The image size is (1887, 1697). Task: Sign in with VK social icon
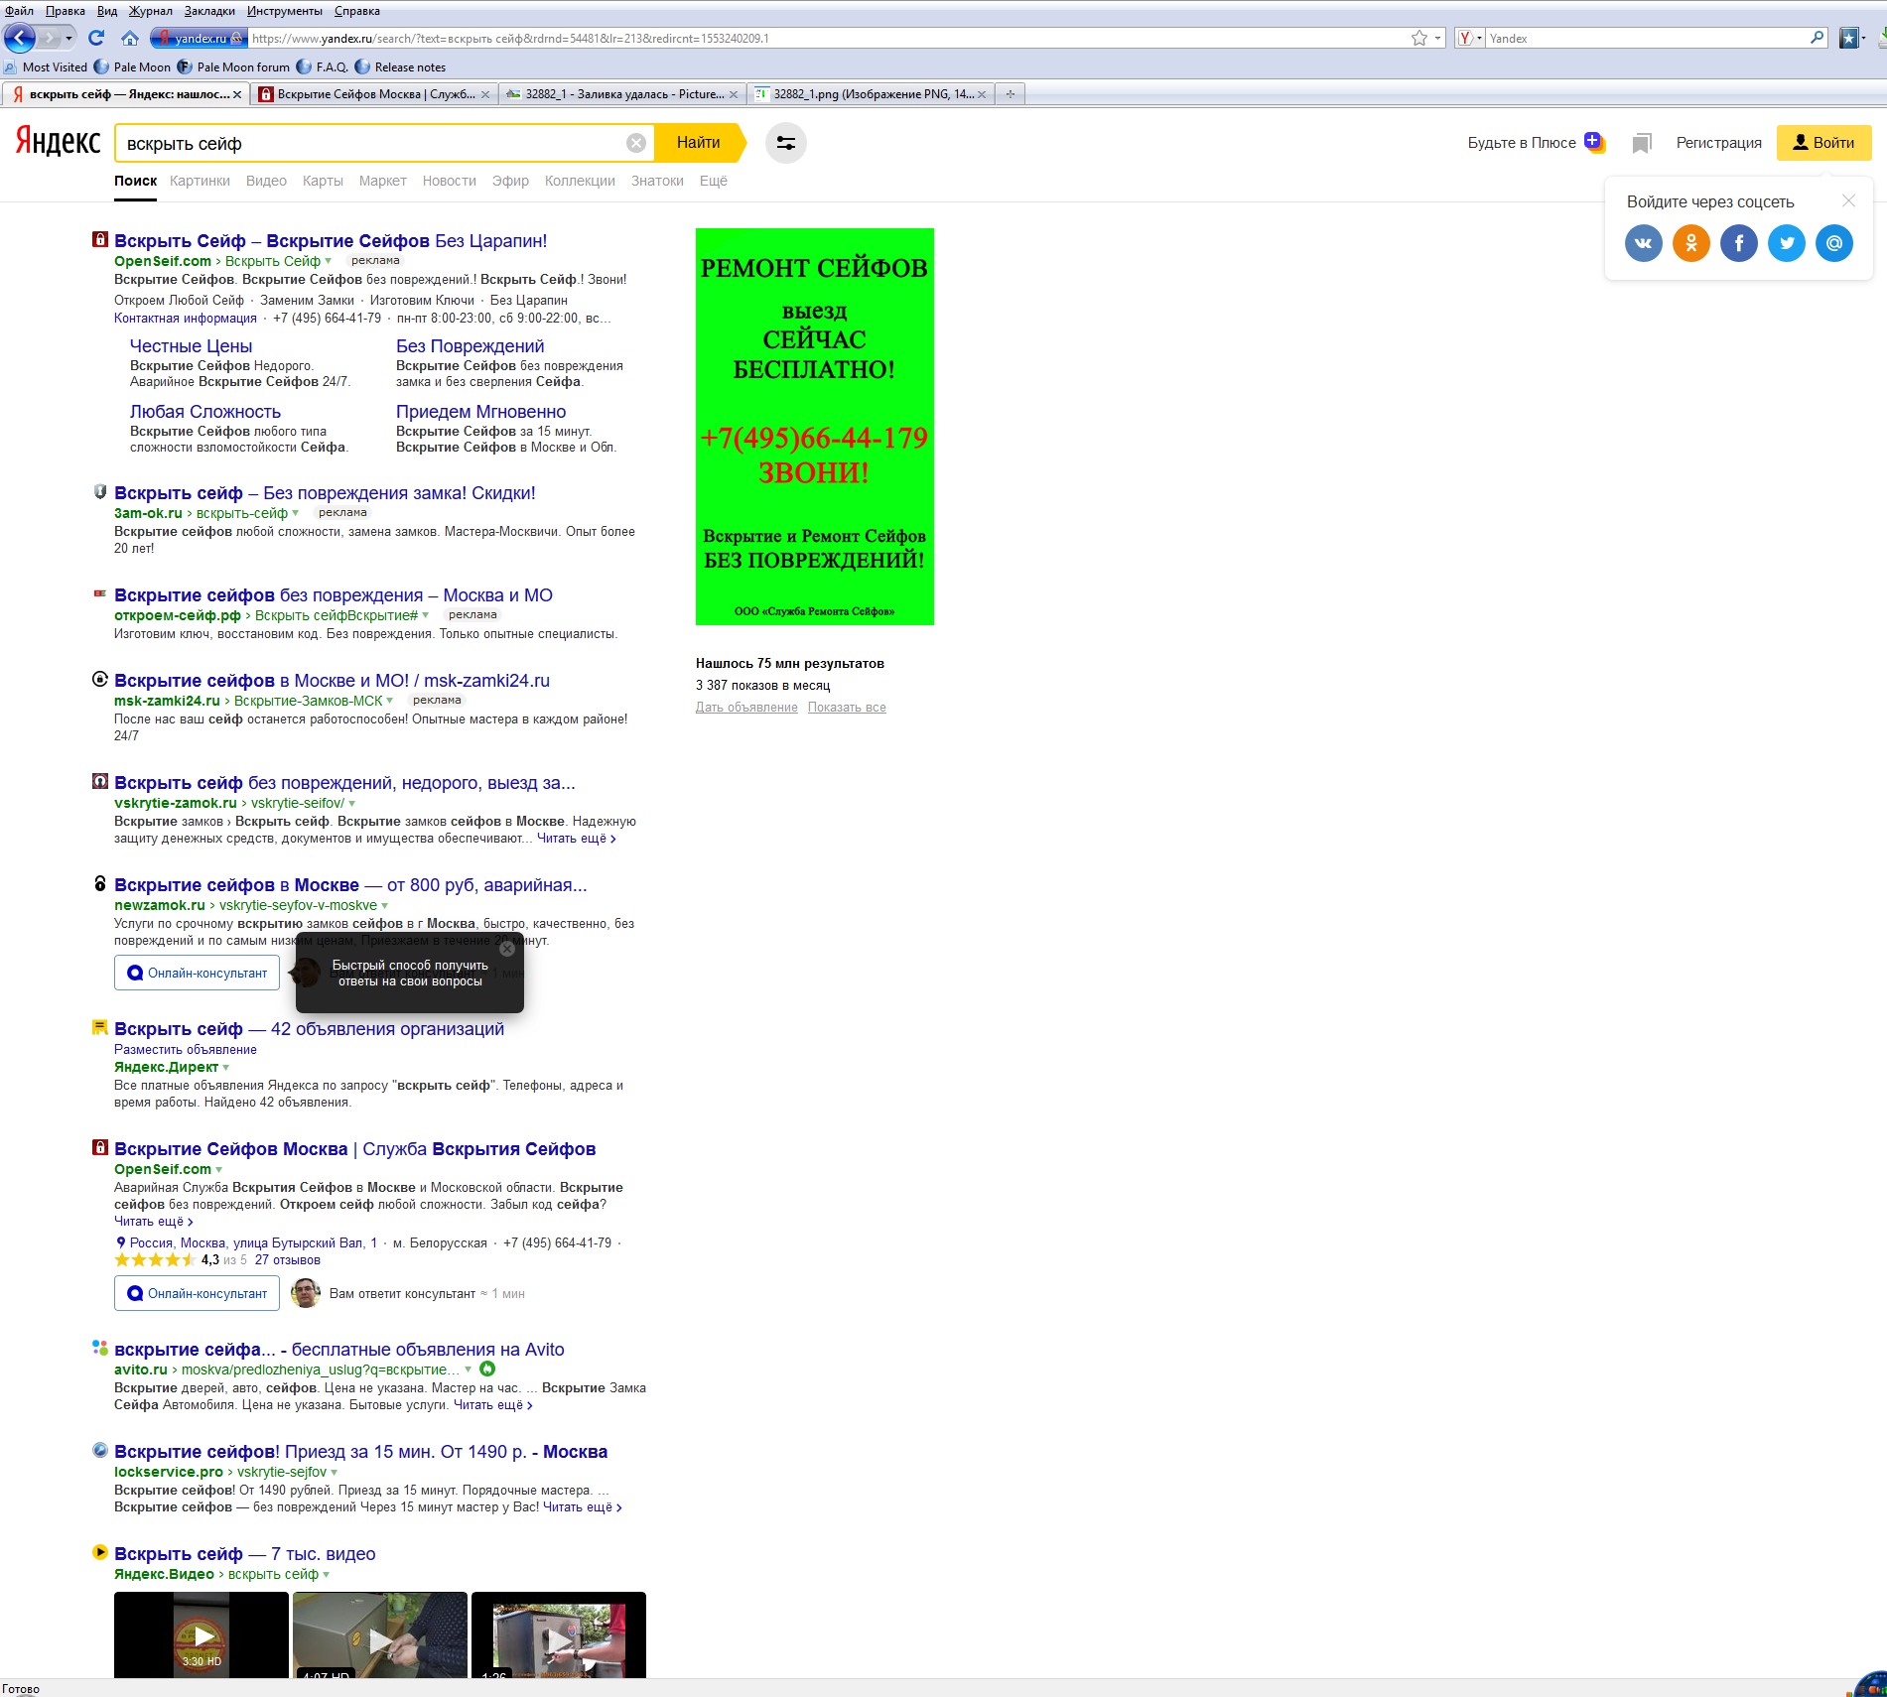click(x=1643, y=243)
